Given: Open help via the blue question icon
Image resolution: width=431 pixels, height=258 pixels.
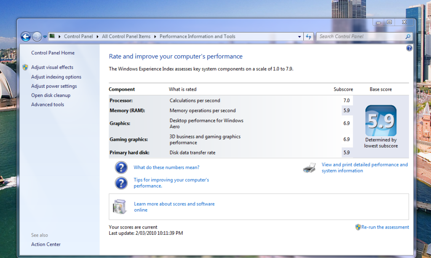Looking at the screenshot, I should (x=409, y=48).
